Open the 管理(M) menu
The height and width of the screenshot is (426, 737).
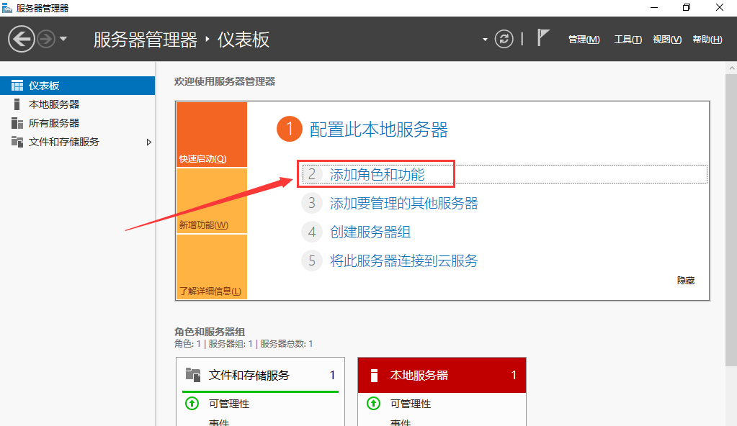(x=584, y=40)
